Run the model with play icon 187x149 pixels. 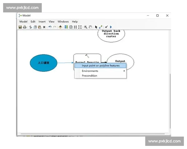111,27
